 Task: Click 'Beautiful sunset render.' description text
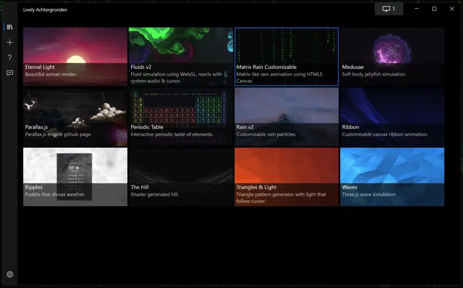click(51, 75)
